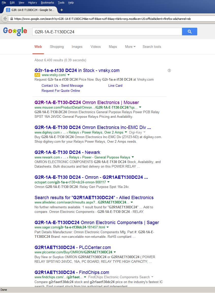The height and width of the screenshot is (293, 215).
Task: Open a new tab with plus icon
Action: click(x=62, y=10)
